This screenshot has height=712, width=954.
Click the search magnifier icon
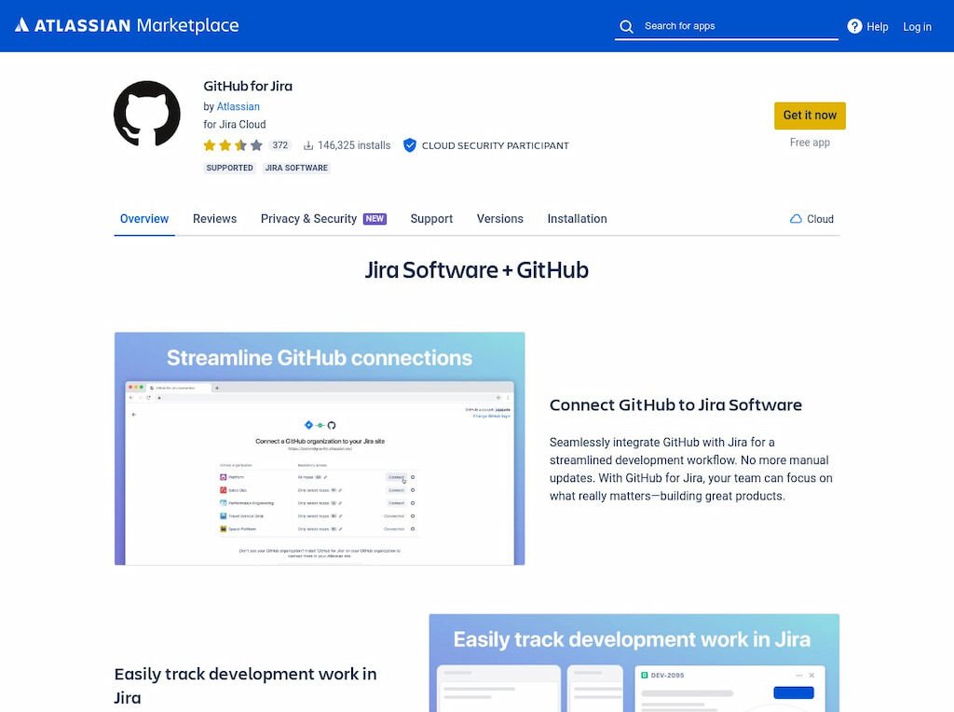627,27
